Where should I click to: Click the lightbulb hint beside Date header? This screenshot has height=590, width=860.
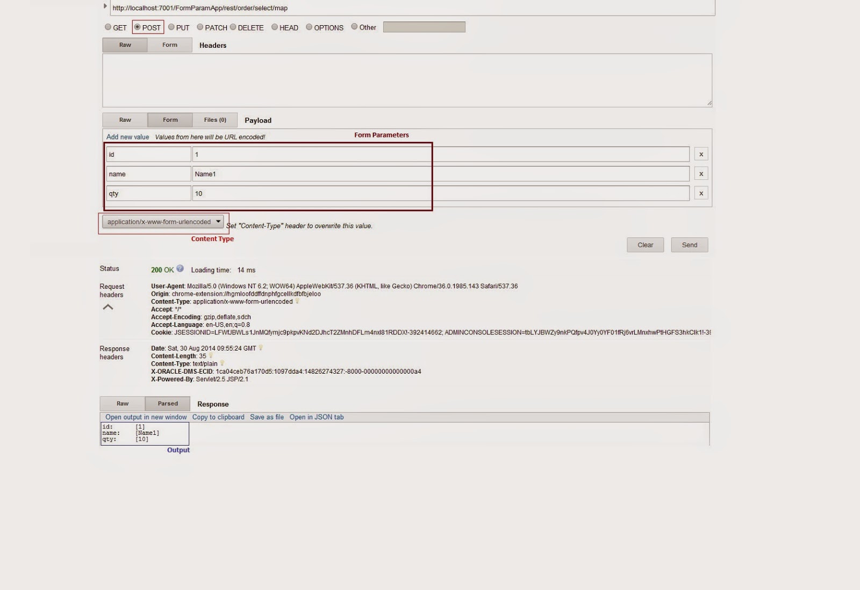point(261,348)
